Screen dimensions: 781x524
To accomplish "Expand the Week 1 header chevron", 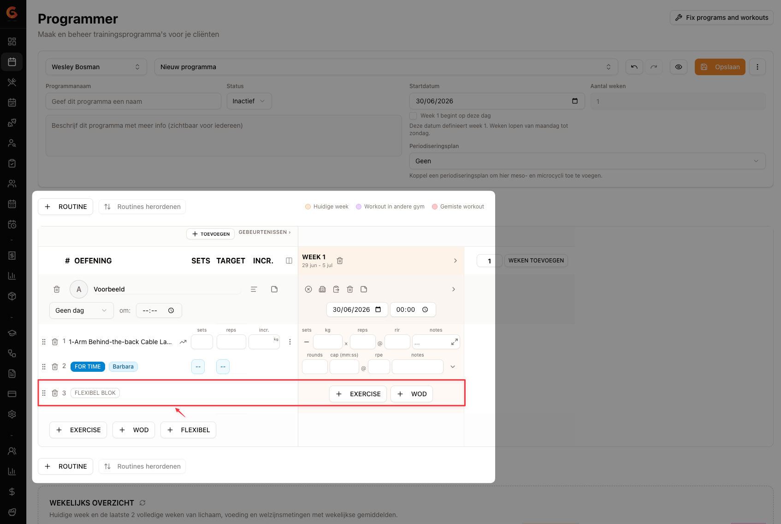I will tap(456, 261).
